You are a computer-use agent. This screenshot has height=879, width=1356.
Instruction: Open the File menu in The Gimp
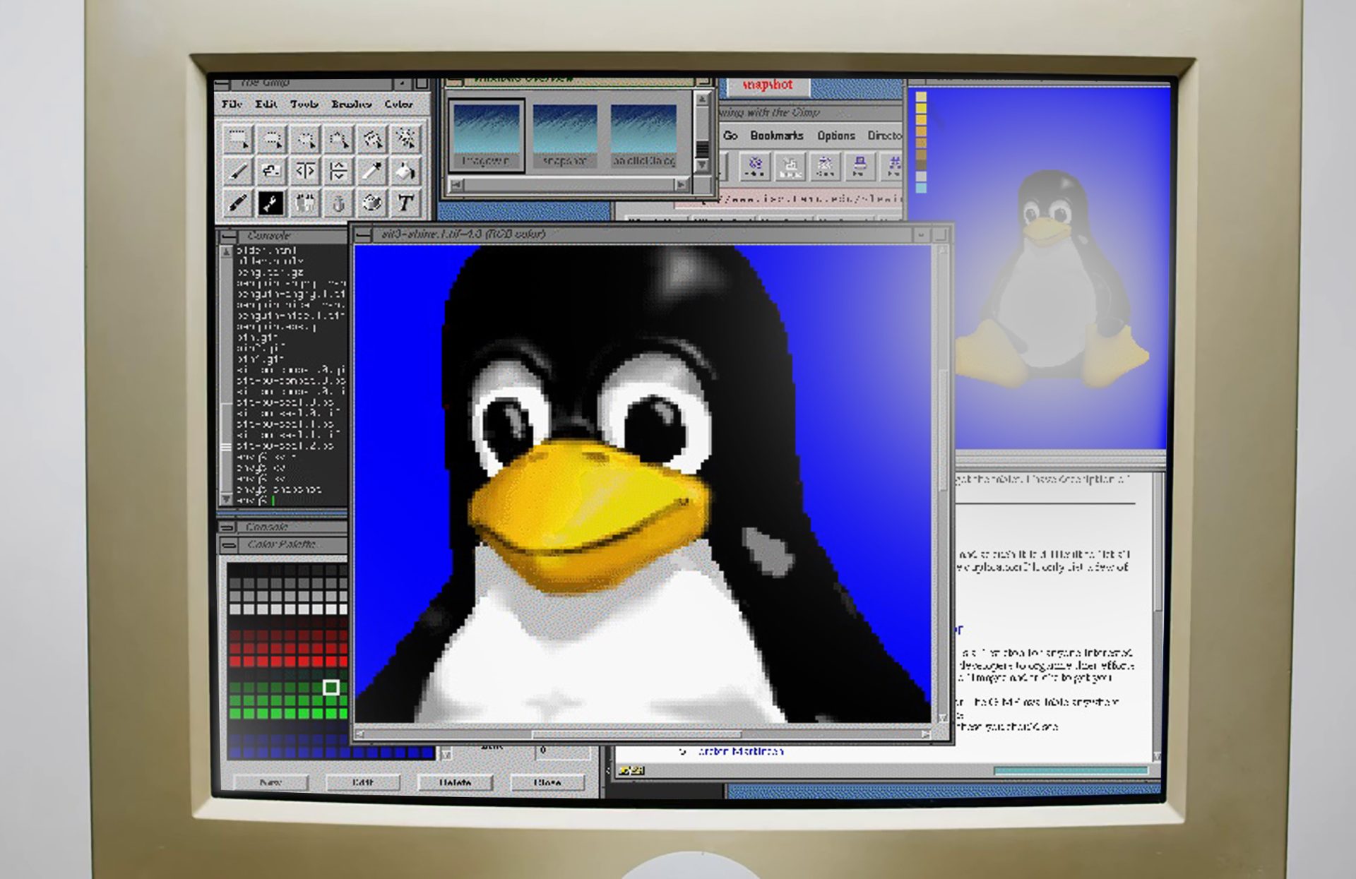232,104
